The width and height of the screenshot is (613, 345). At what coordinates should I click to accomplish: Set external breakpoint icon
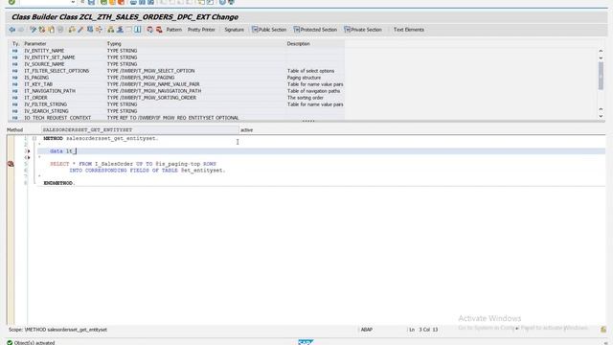tap(159, 30)
